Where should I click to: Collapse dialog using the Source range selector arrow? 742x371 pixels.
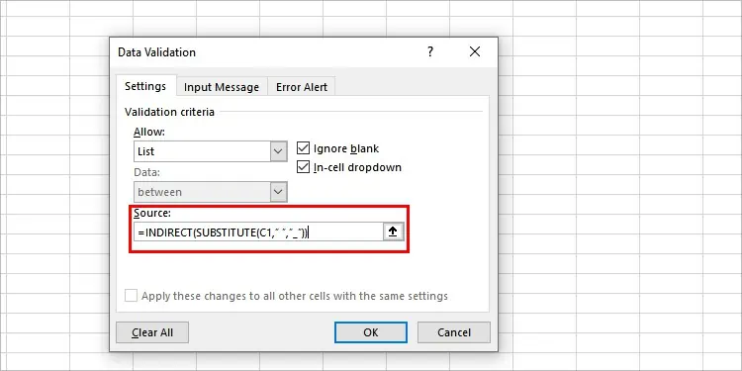point(393,232)
